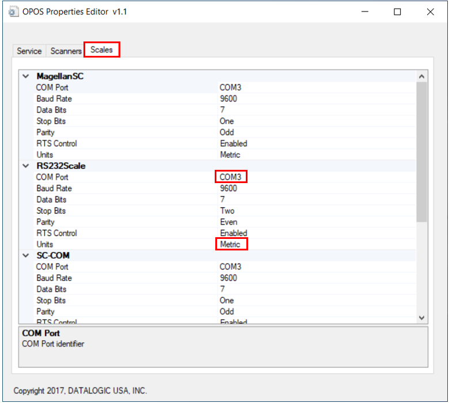Click the scroll up arrow
Screen dimensions: 449x403
pos(421,77)
